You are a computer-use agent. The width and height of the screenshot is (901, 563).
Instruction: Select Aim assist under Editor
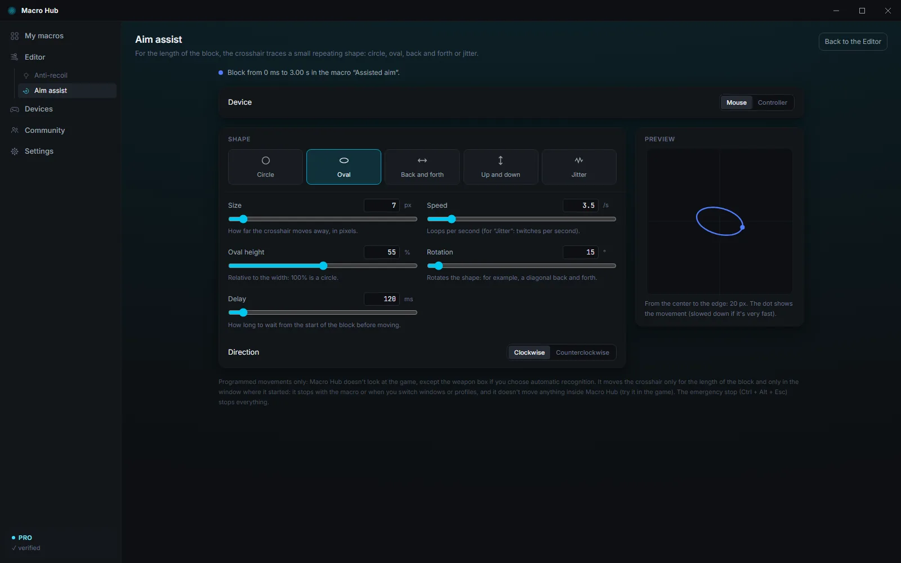click(67, 91)
